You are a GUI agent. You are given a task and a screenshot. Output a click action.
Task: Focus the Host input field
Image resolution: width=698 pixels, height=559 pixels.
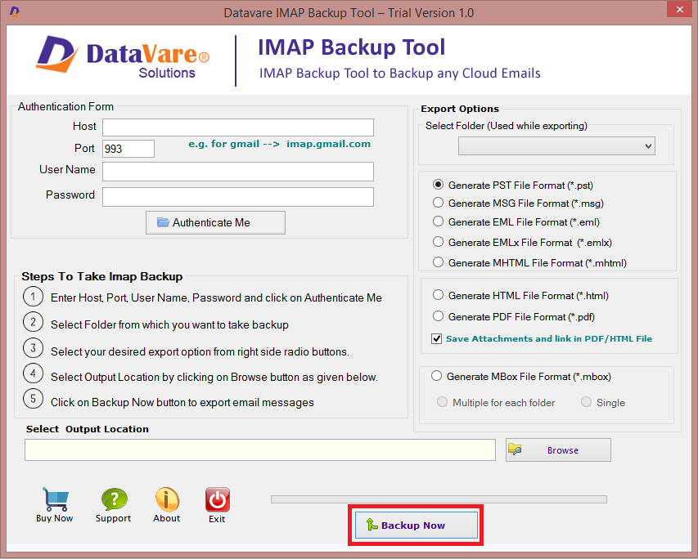(238, 127)
